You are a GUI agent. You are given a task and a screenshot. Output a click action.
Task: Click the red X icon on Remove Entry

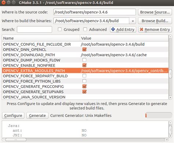(x=141, y=29)
